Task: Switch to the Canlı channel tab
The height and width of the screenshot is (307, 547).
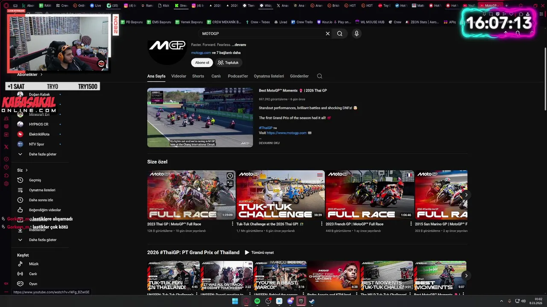Action: tap(216, 76)
